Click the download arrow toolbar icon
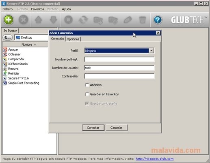 pos(53,20)
